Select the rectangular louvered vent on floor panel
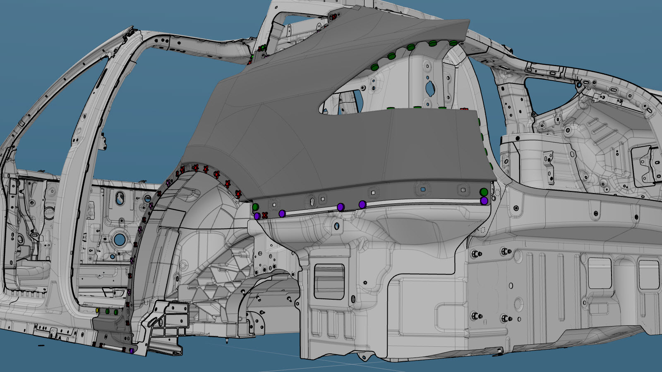 (329, 281)
